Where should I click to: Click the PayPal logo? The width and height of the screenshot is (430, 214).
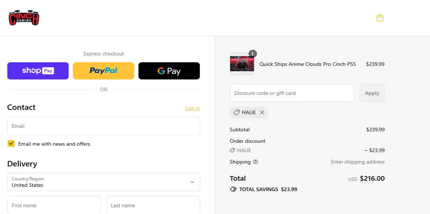pos(104,70)
